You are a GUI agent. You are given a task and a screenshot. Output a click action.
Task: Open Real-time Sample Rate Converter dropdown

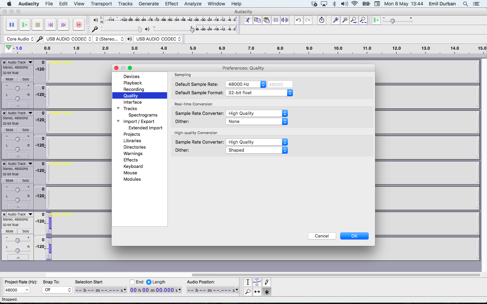click(x=257, y=113)
